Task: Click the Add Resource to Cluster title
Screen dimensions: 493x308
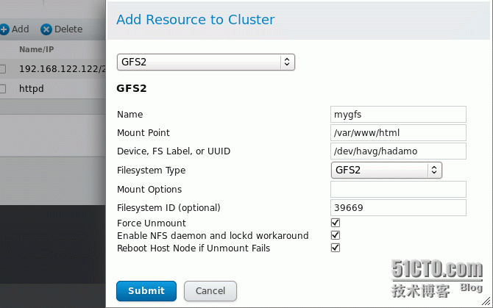Action: tap(196, 20)
